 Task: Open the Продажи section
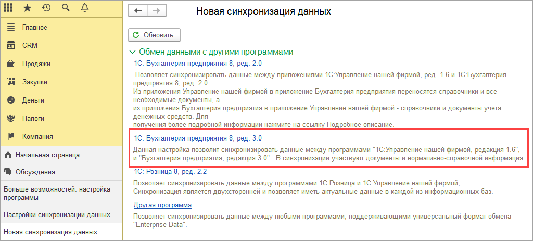click(x=36, y=64)
